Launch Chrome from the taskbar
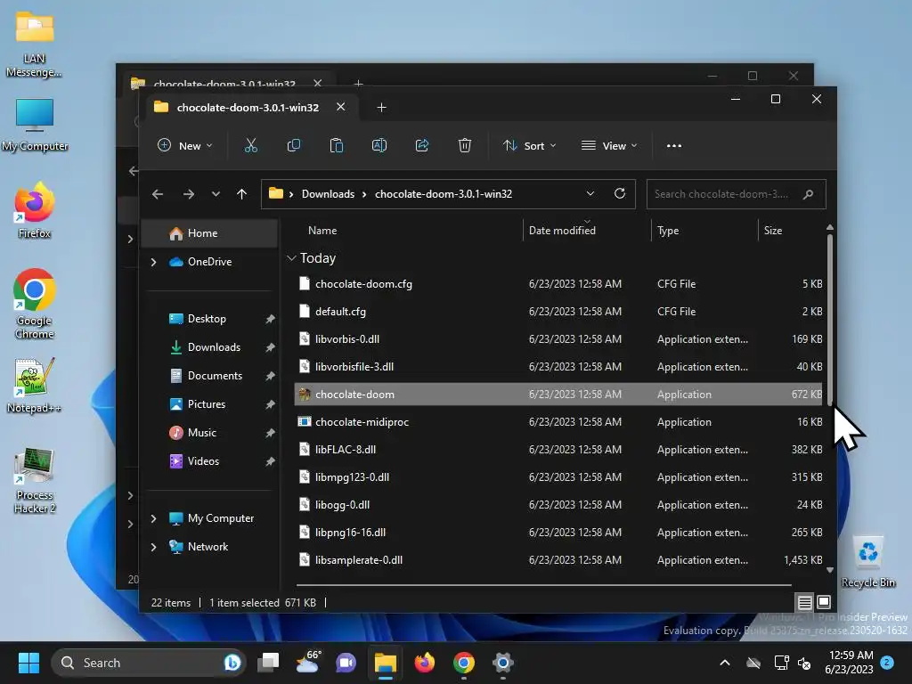The height and width of the screenshot is (684, 912). coord(463,663)
